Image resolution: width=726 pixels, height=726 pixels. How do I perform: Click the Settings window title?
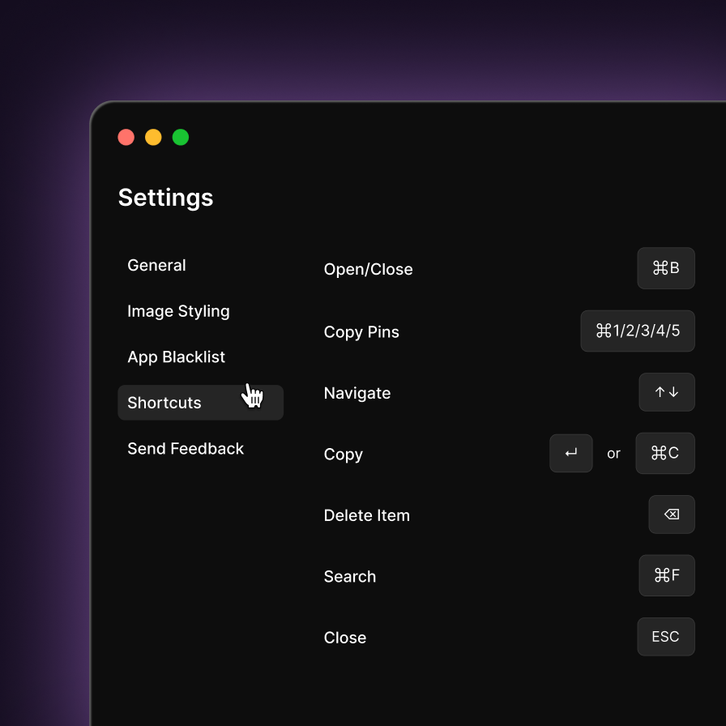coord(166,199)
